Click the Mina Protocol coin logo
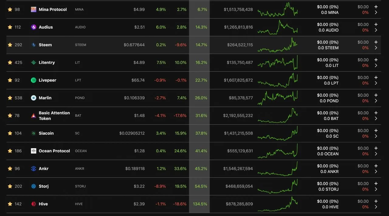Image resolution: width=389 pixels, height=216 pixels. point(34,9)
